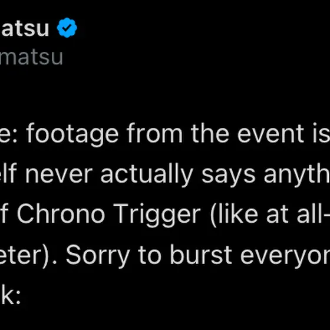The height and width of the screenshot is (330, 330).
Task: Open the gray "matsu" username handle
Action: click(31, 57)
